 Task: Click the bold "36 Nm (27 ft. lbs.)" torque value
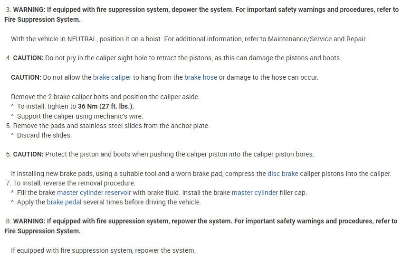(105, 106)
